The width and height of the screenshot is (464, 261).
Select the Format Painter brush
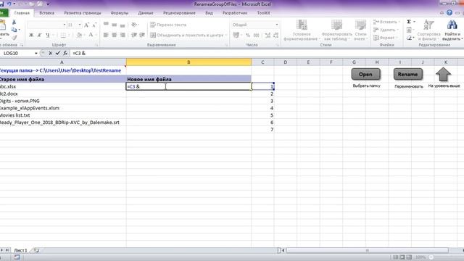pos(14,38)
